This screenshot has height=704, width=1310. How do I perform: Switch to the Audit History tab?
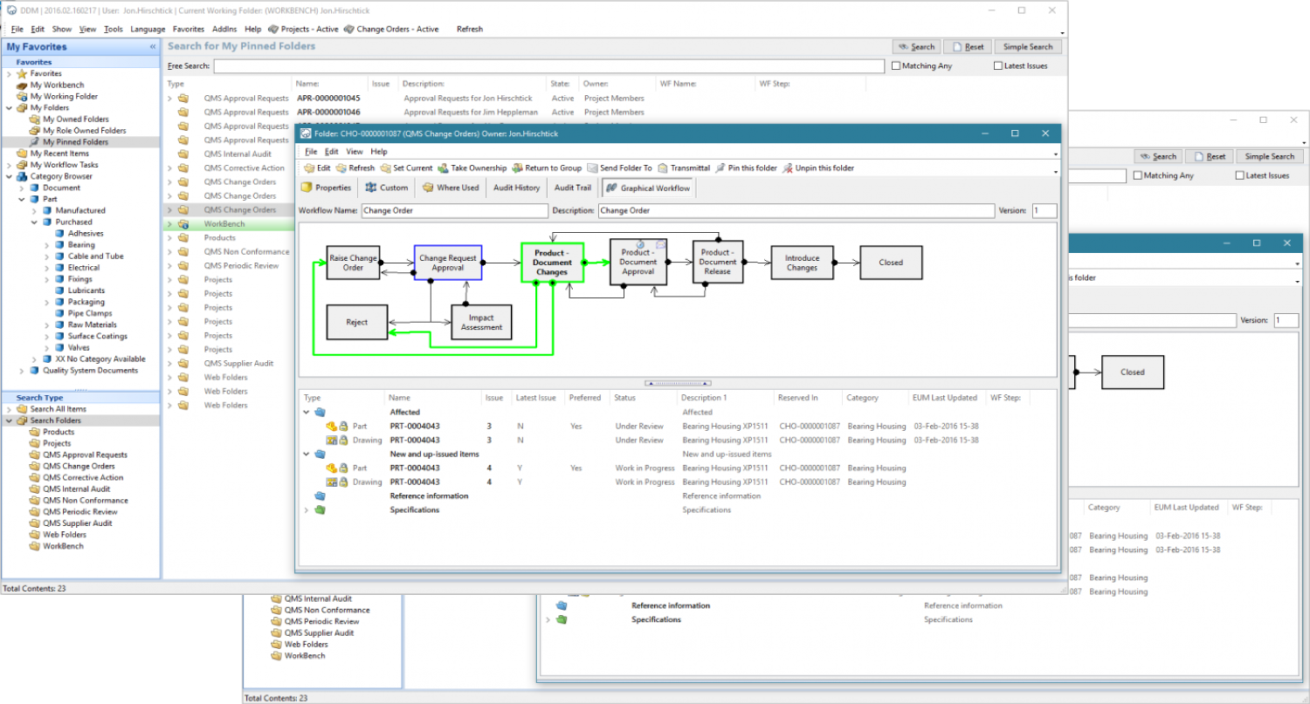[516, 188]
